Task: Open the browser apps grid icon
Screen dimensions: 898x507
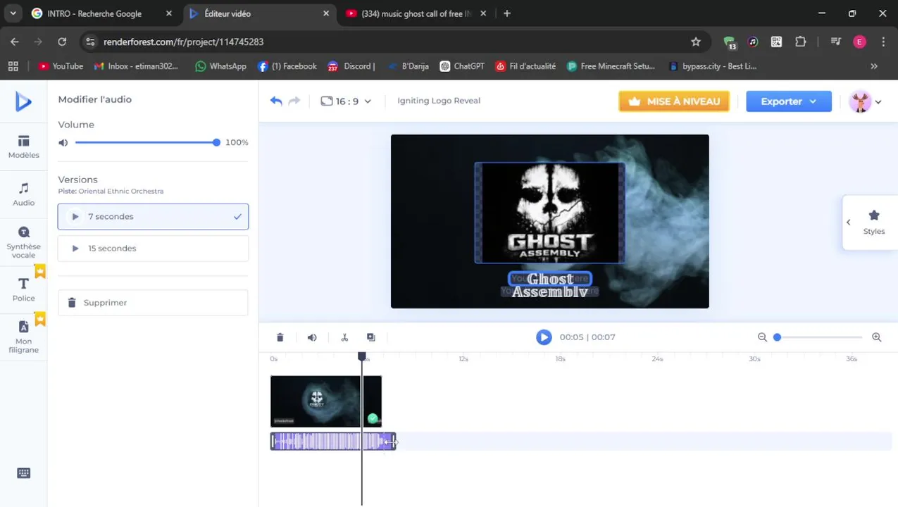Action: tap(13, 66)
